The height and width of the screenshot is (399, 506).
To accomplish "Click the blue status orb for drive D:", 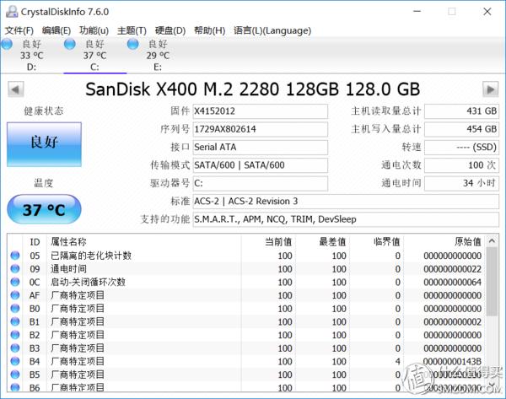I will [7, 44].
